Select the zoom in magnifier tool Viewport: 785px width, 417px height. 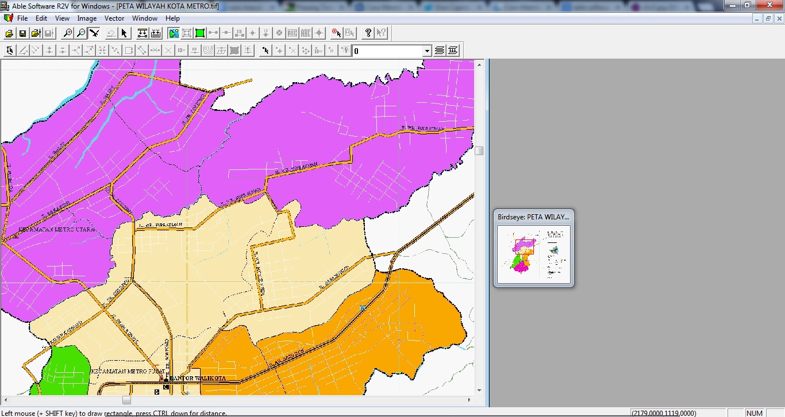(68, 33)
